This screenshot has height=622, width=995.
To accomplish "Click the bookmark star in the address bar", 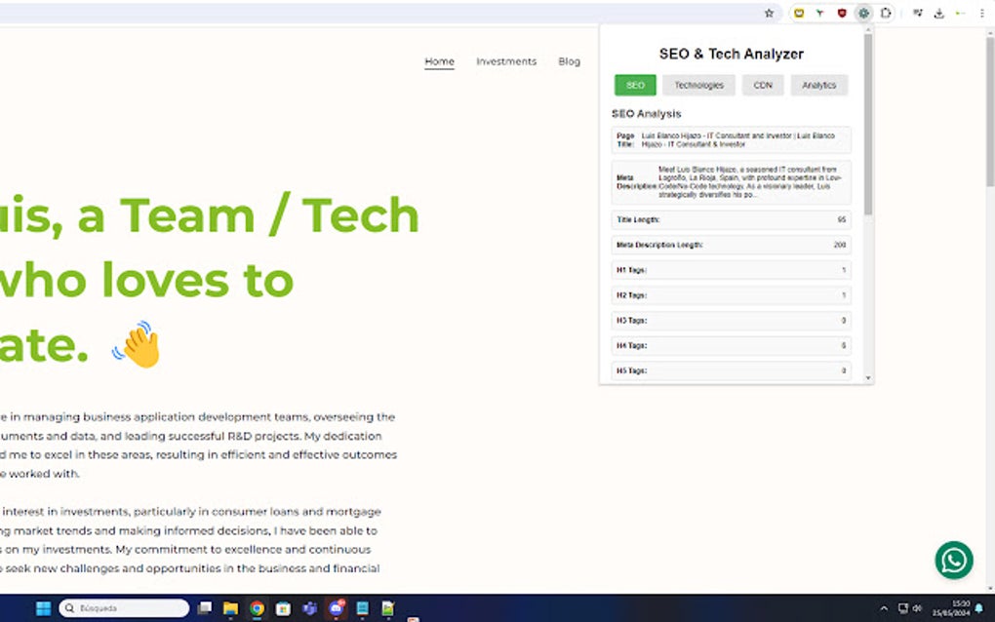I will pos(769,13).
